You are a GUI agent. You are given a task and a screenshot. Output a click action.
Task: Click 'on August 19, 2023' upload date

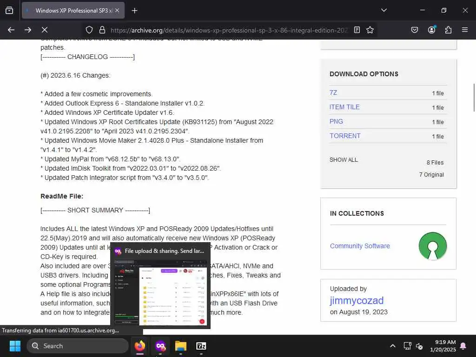point(359,312)
